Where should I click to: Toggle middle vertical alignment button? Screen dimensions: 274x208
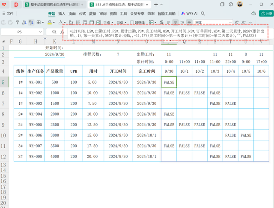click(189, 22)
